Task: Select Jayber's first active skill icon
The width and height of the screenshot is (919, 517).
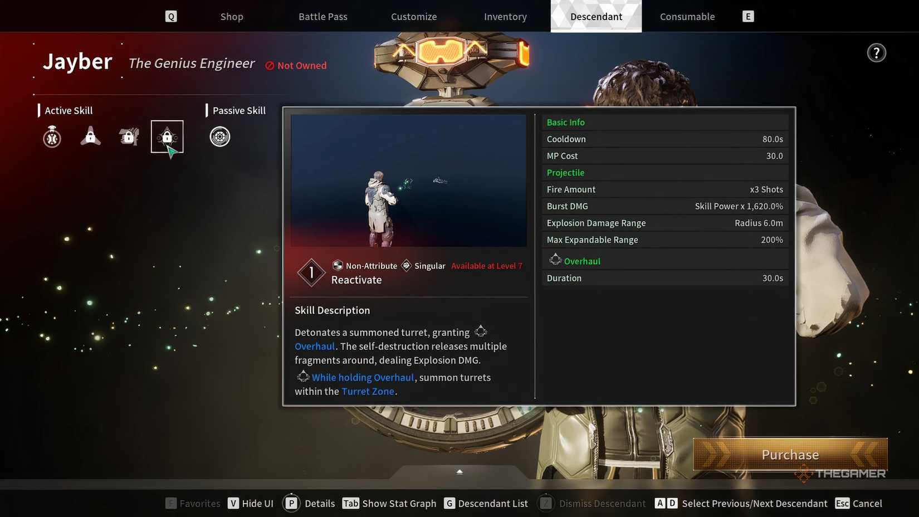Action: pyautogui.click(x=52, y=136)
